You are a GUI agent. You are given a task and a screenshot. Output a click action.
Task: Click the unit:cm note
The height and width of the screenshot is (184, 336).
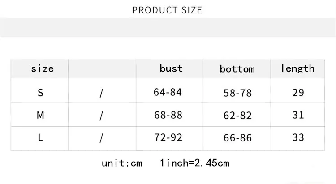pyautogui.click(x=122, y=163)
